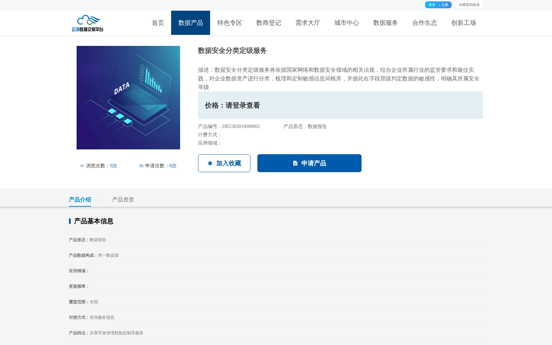Click the document icon in 申请产品
Screen dimensions: 552x345
295,163
